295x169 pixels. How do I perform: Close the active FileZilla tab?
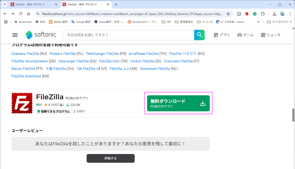click(108, 4)
